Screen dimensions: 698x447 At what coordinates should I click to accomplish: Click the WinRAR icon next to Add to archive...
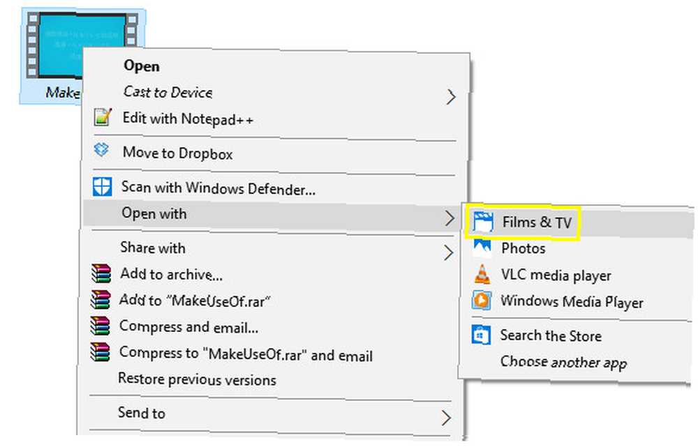pos(101,273)
